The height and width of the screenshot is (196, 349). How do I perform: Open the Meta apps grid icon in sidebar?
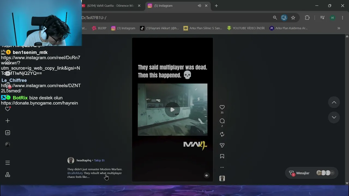point(8,175)
